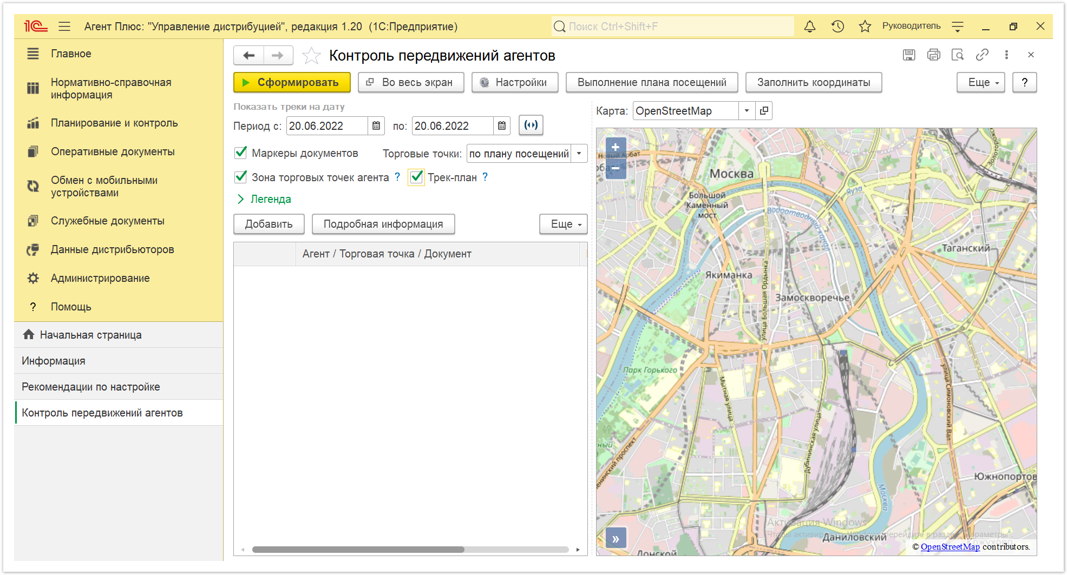Click the print icon in the form header
This screenshot has width=1067, height=575.
(933, 55)
